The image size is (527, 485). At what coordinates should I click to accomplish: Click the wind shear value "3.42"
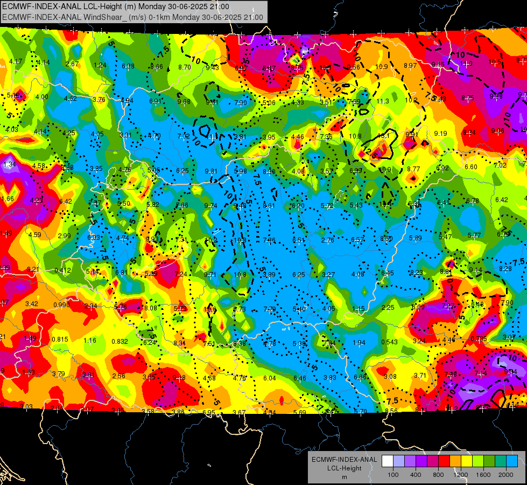coord(32,303)
